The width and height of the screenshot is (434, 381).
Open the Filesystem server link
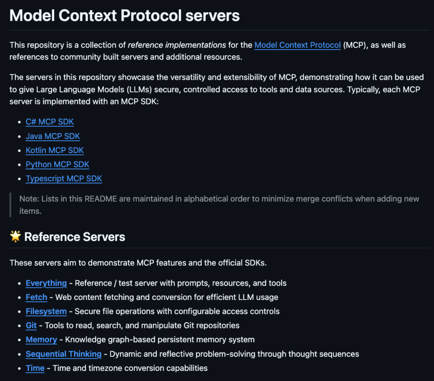coord(46,311)
